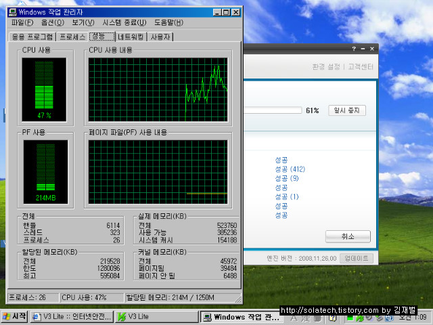Open the 성공 (9) result link

pos(287,178)
